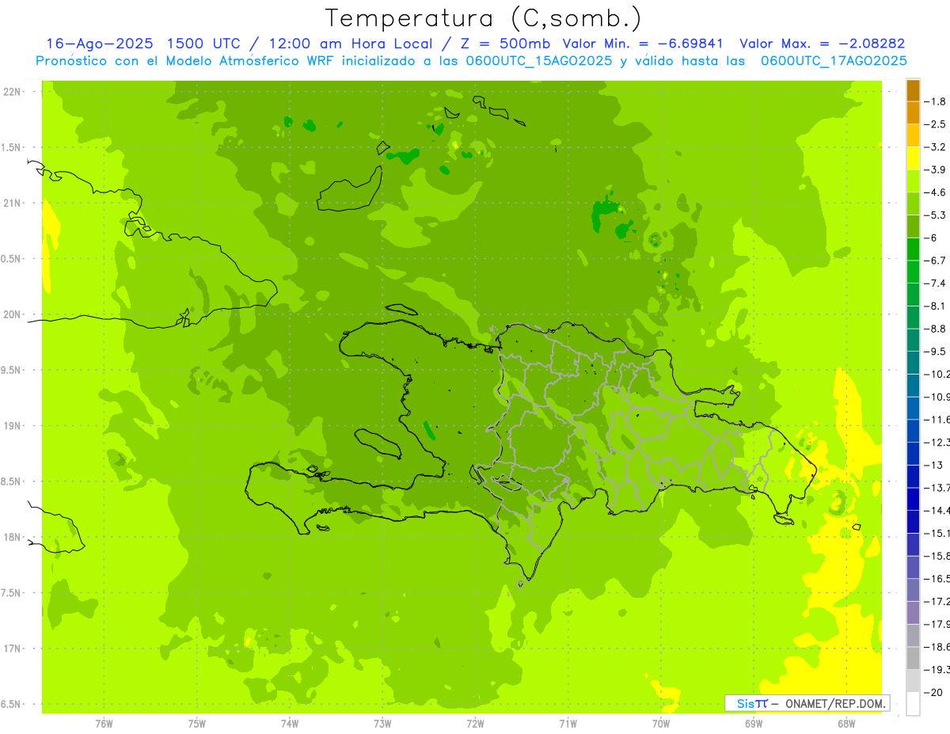Click the '73W' longitude label

click(382, 723)
